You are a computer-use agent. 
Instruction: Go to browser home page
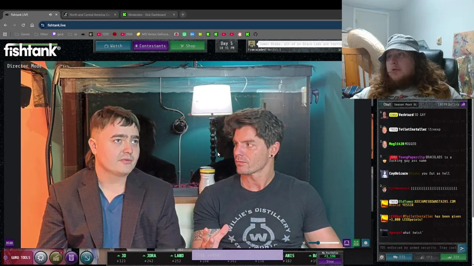tap(32, 25)
